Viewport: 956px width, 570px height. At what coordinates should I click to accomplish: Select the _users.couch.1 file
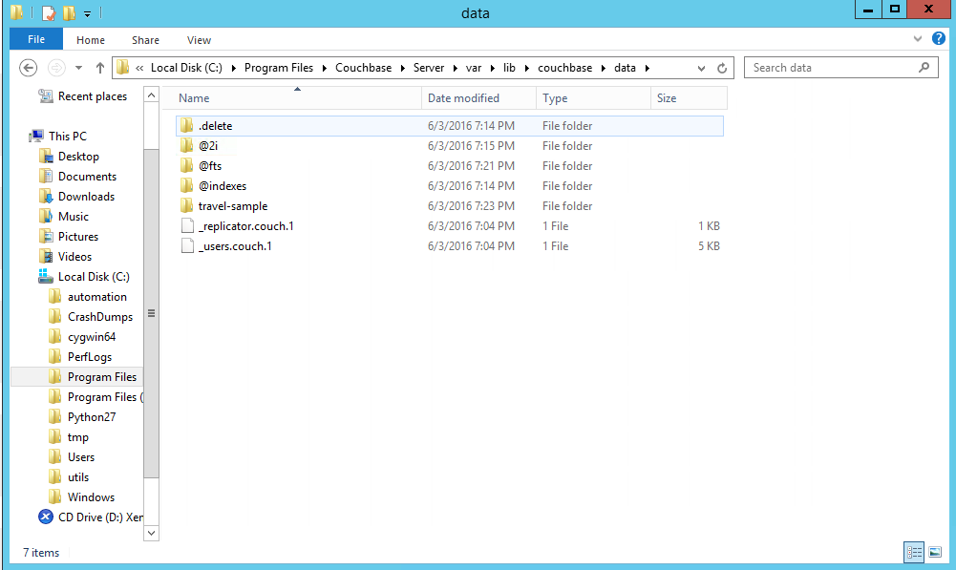click(x=235, y=246)
